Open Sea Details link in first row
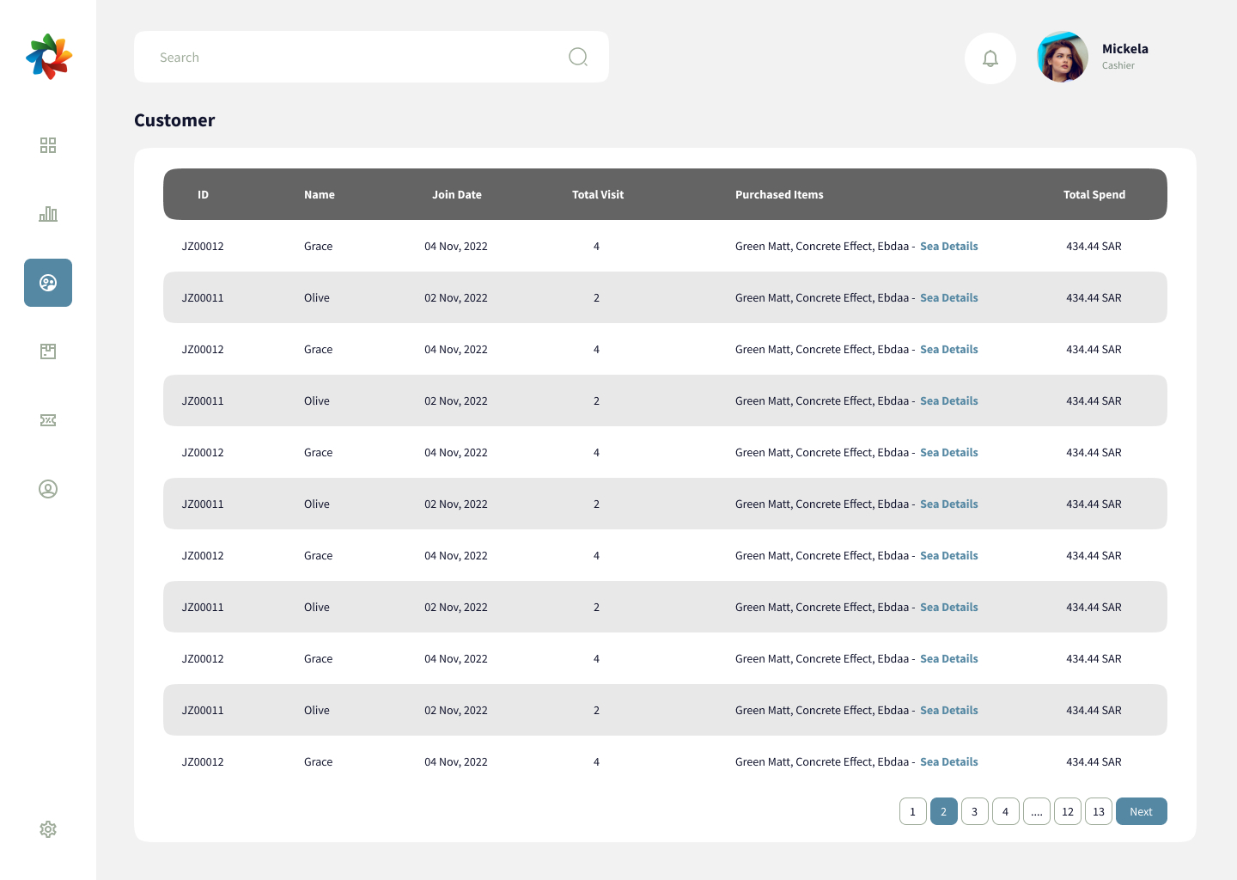This screenshot has width=1237, height=880. (948, 247)
